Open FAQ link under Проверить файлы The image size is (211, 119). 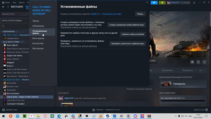pyautogui.click(x=78, y=46)
